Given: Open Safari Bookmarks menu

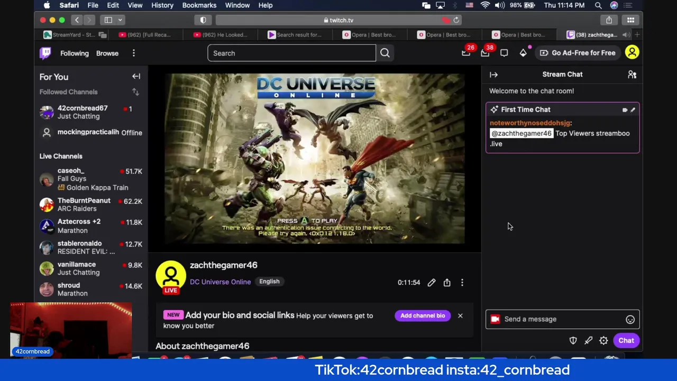Looking at the screenshot, I should coord(199,5).
